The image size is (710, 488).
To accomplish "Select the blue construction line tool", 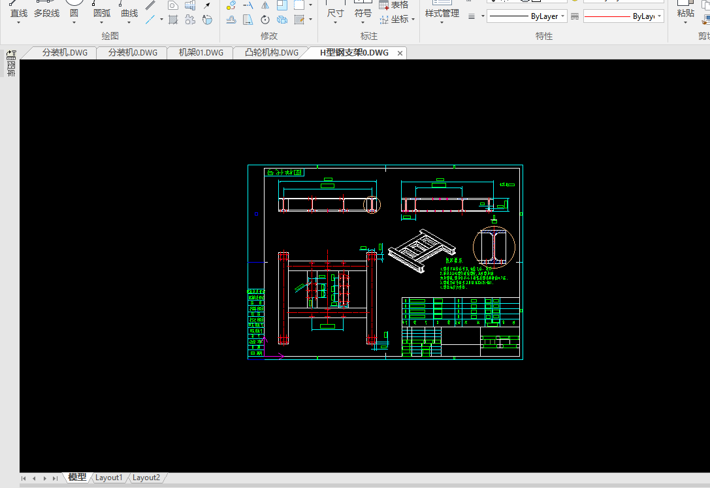I will (x=150, y=20).
